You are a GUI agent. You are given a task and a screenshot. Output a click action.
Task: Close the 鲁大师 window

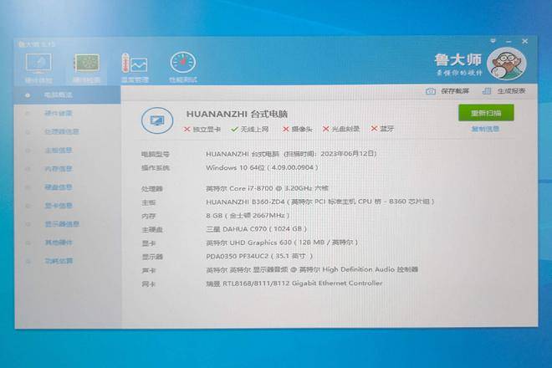click(x=524, y=41)
